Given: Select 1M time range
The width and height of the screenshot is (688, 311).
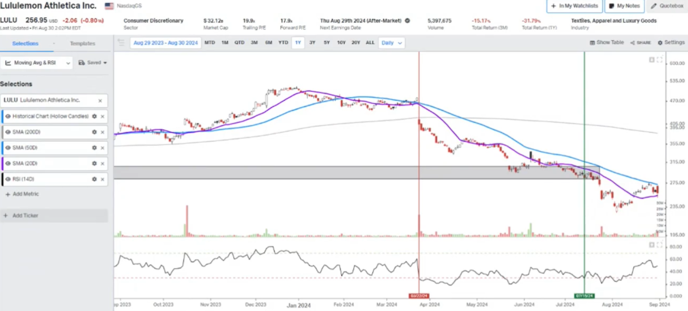Looking at the screenshot, I should coord(225,43).
